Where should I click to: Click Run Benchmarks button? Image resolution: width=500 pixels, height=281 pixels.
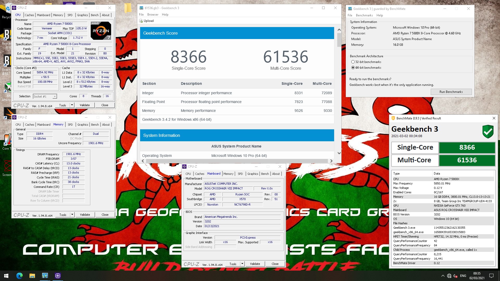coord(451,92)
